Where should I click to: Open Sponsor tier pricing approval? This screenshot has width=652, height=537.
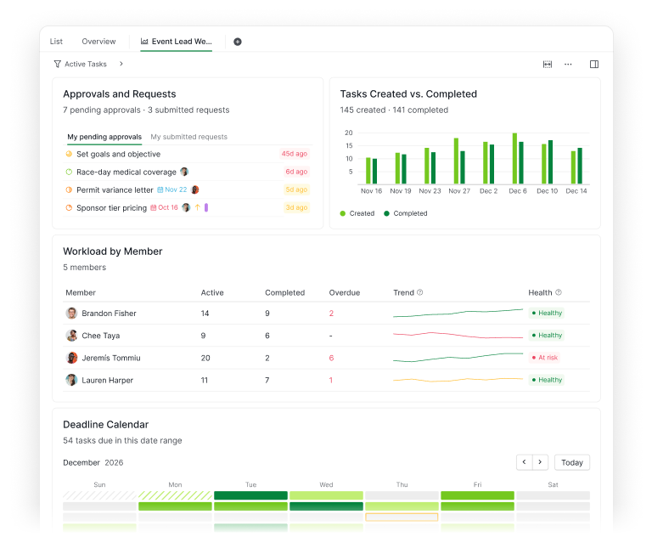pyautogui.click(x=111, y=207)
